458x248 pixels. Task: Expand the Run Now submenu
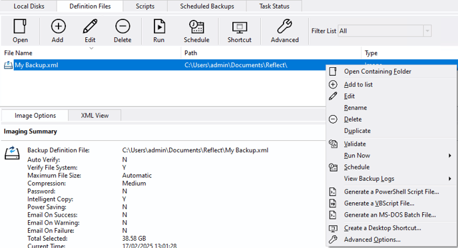click(450, 156)
